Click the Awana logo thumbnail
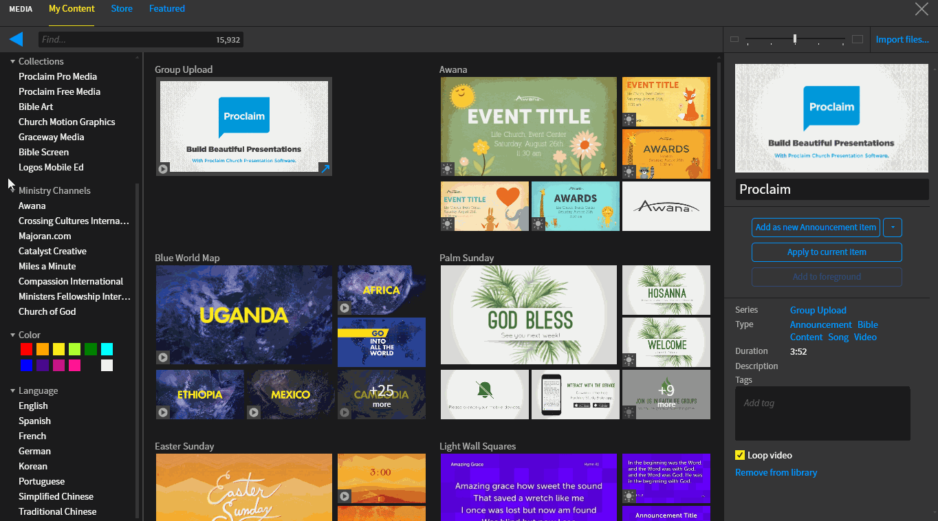Viewport: 938px width, 521px height. point(666,206)
